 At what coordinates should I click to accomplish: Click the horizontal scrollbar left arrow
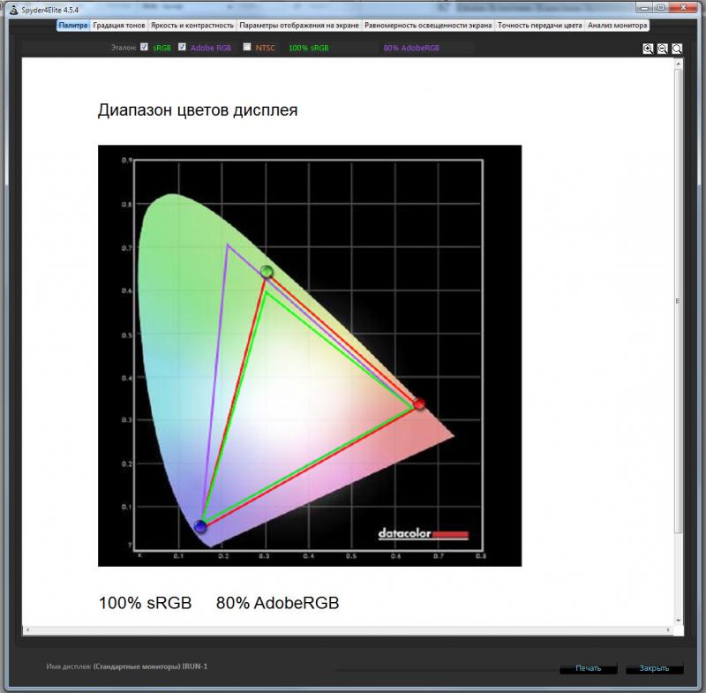click(27, 629)
